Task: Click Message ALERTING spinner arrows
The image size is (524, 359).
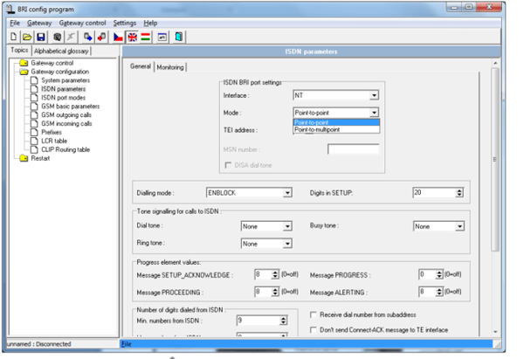Action: [x=439, y=292]
